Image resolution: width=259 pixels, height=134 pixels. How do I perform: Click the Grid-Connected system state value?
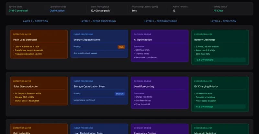coord(18,11)
